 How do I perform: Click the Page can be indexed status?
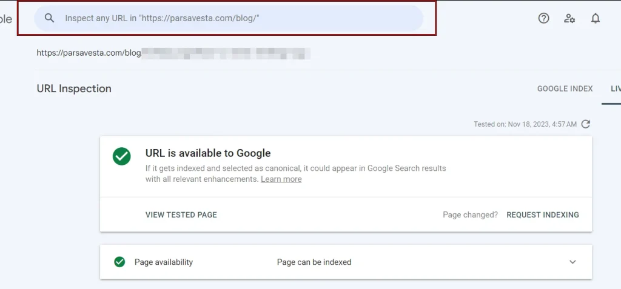[314, 262]
